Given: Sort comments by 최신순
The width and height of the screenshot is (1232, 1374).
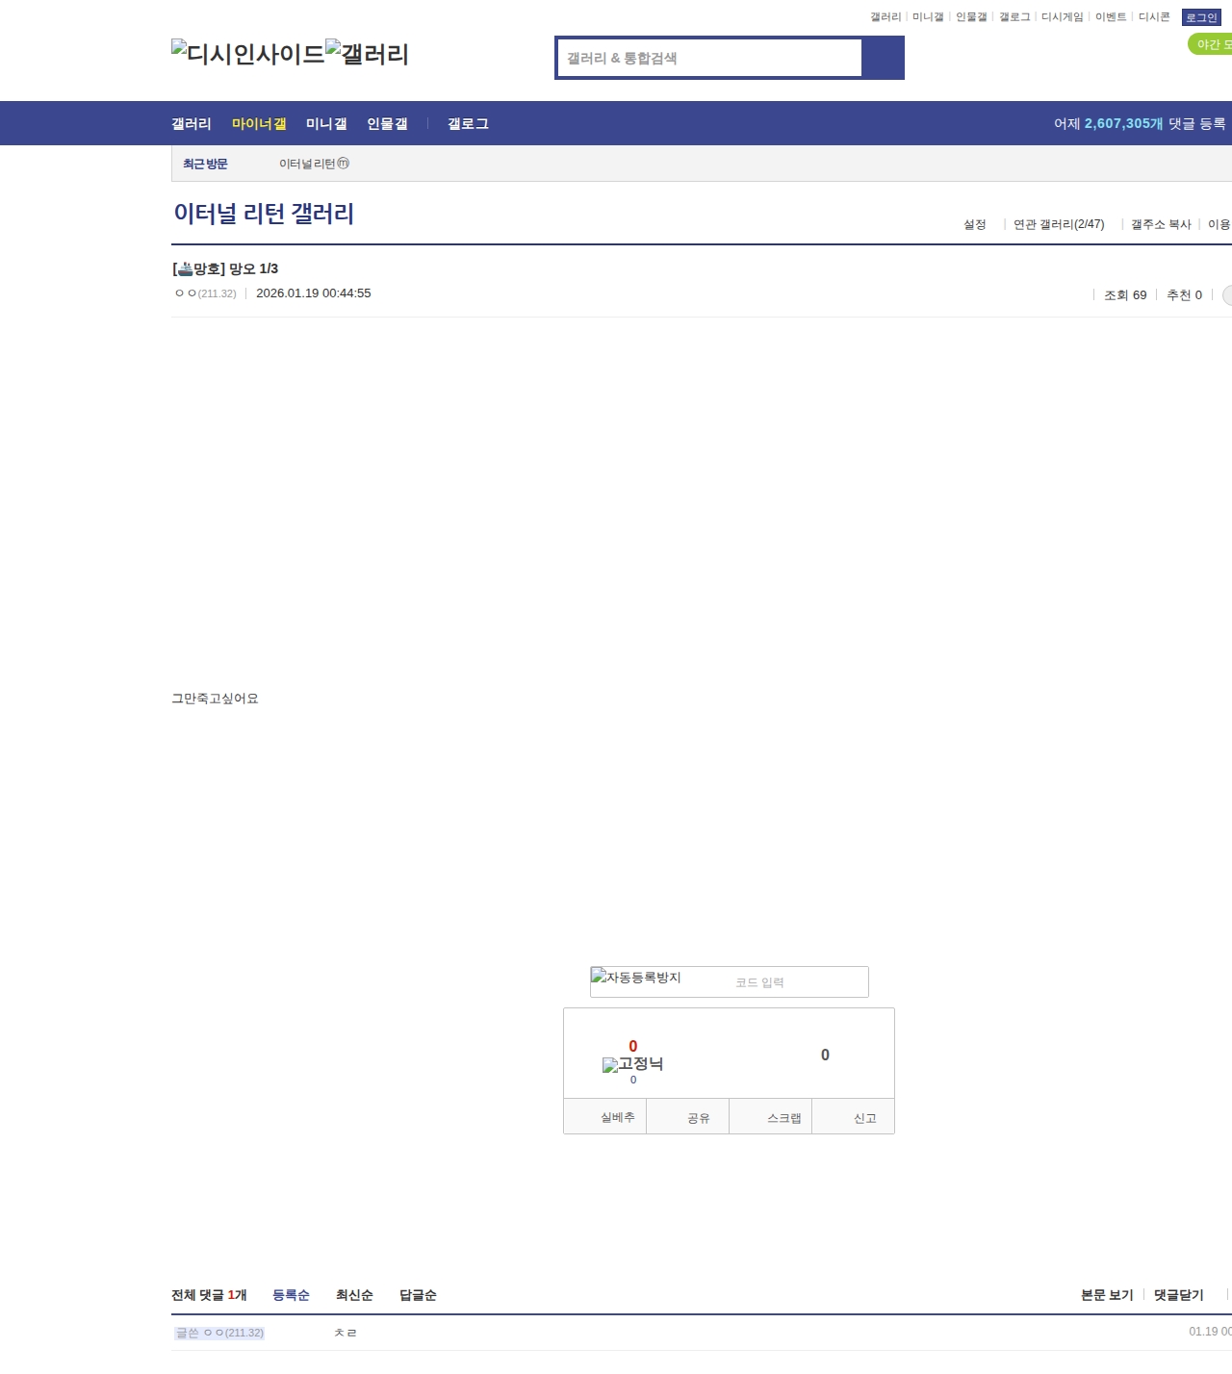Looking at the screenshot, I should pos(353,1295).
